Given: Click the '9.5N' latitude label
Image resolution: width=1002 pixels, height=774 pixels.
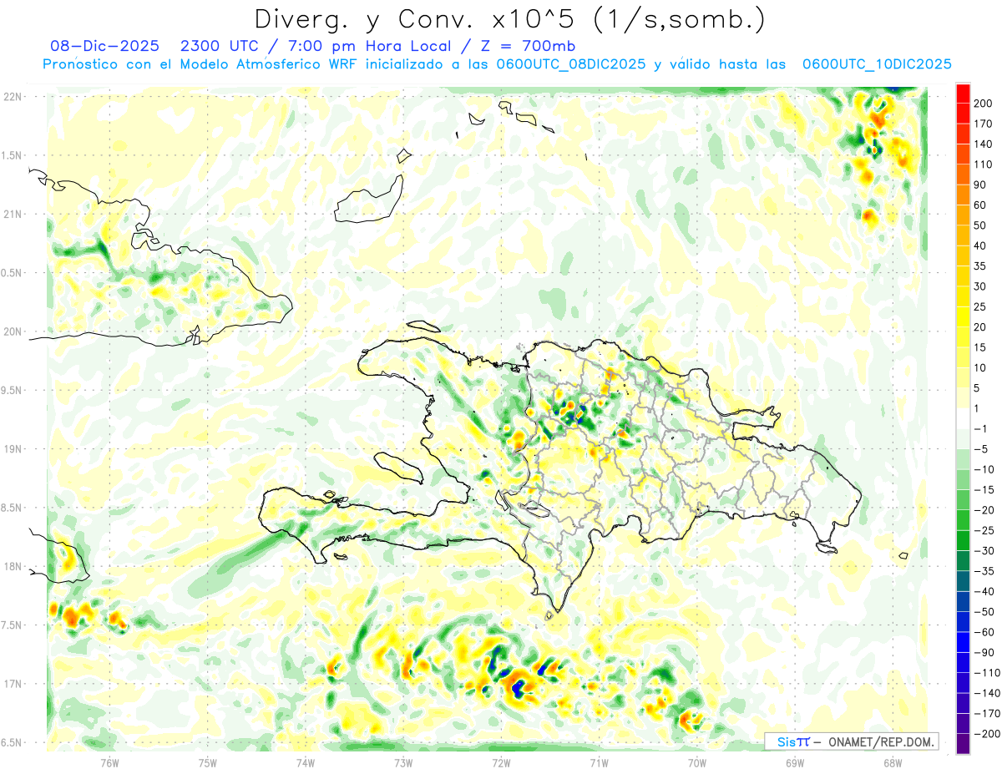Looking at the screenshot, I should click(13, 390).
